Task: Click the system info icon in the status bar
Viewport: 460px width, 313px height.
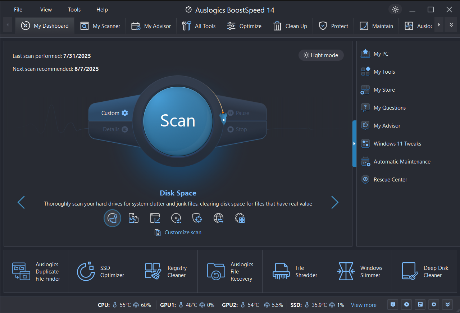Action: point(392,304)
